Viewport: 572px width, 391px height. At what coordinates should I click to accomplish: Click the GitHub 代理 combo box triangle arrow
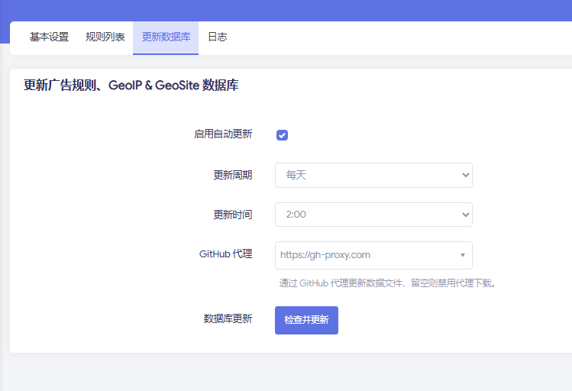(x=463, y=255)
